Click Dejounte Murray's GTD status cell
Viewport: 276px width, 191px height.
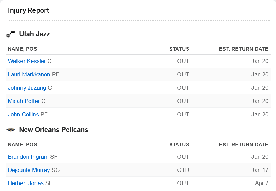click(x=183, y=170)
